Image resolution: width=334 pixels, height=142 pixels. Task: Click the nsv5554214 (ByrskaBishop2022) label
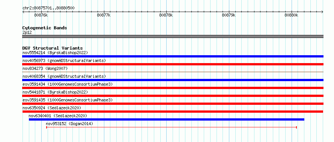[x=55, y=53]
